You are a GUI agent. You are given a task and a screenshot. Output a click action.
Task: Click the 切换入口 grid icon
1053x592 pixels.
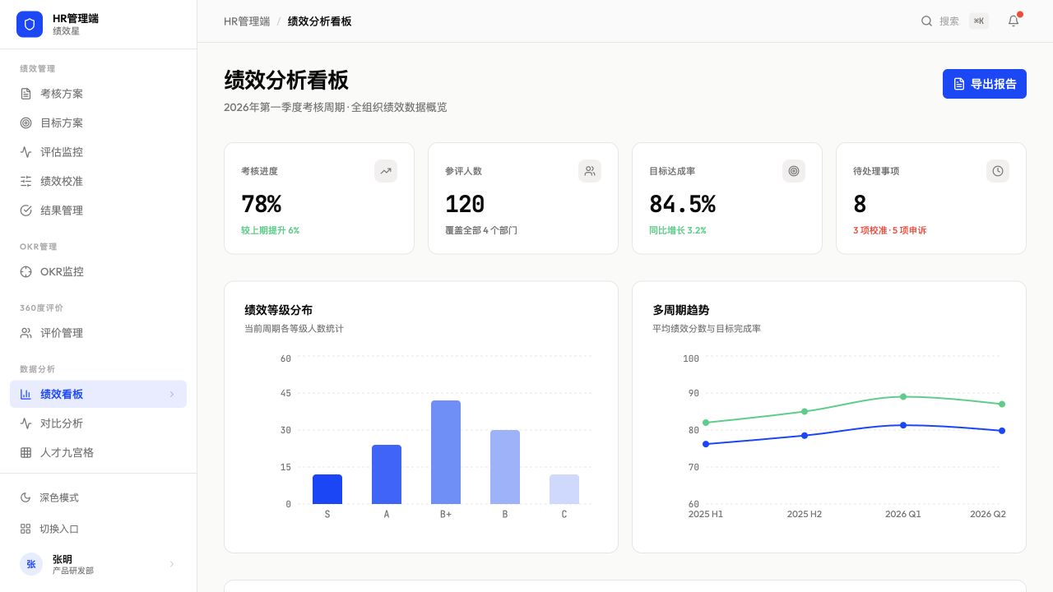[x=26, y=529]
